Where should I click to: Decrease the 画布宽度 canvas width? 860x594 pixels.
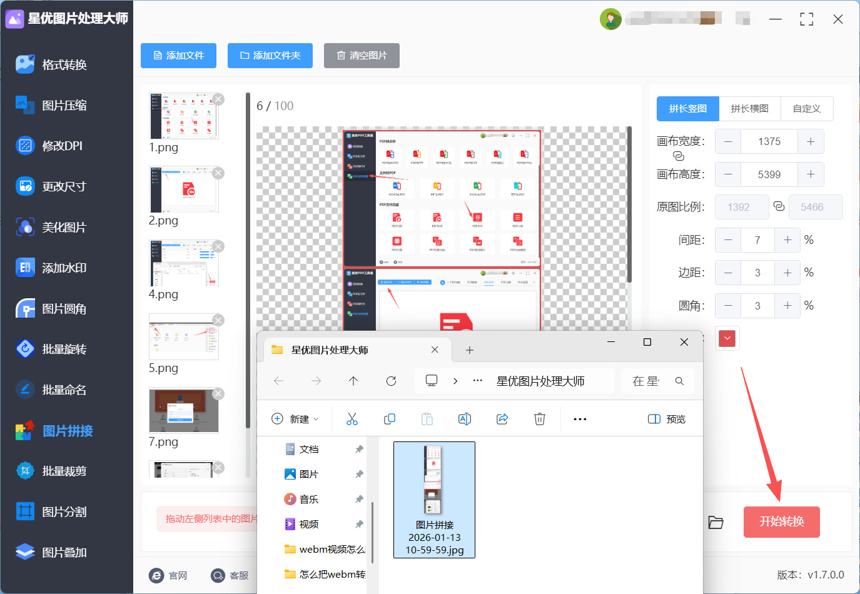[728, 142]
